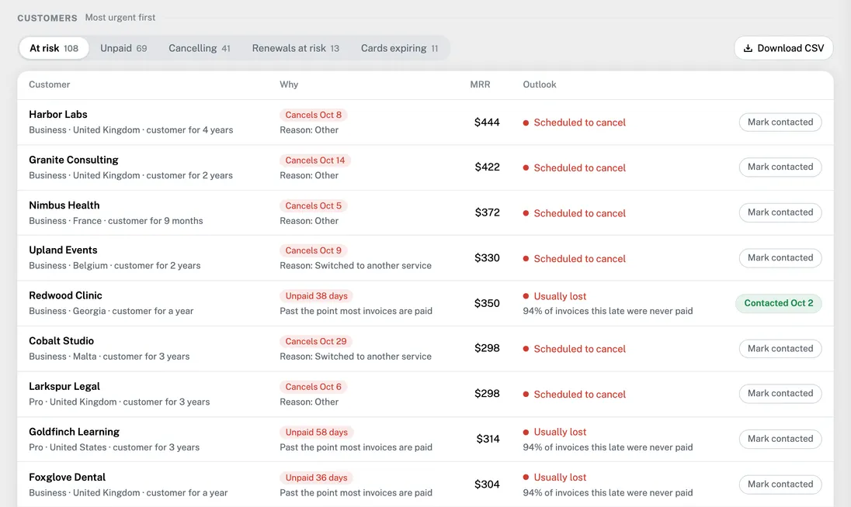Click the $444 MRR value

pos(487,122)
